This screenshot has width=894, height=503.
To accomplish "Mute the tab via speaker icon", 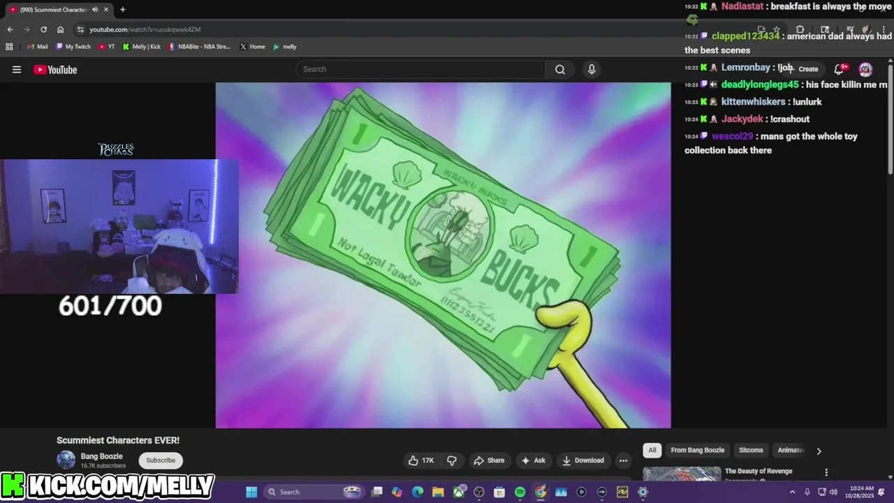I will coord(95,10).
